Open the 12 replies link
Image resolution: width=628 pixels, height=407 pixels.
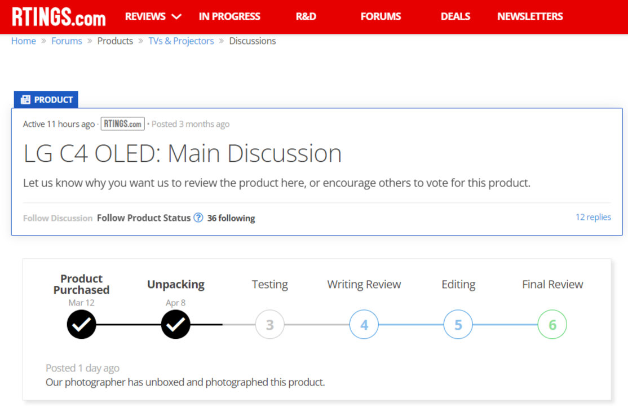pos(593,217)
